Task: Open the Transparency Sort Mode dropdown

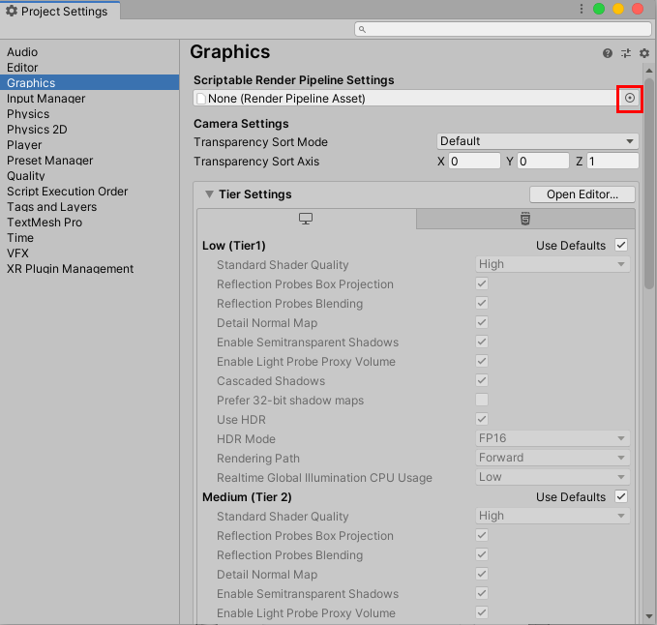Action: [x=537, y=141]
